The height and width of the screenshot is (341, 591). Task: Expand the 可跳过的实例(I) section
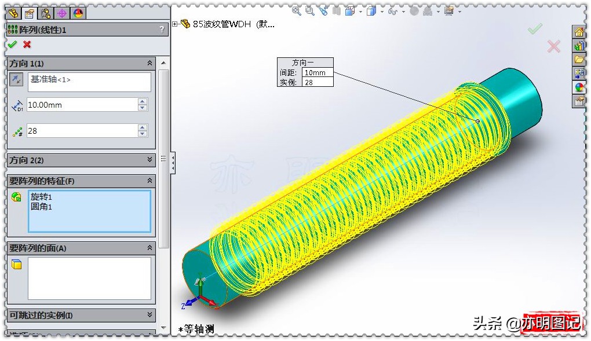[x=150, y=315]
